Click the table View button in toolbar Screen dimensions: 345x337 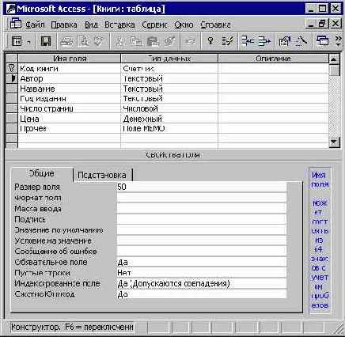(x=17, y=41)
